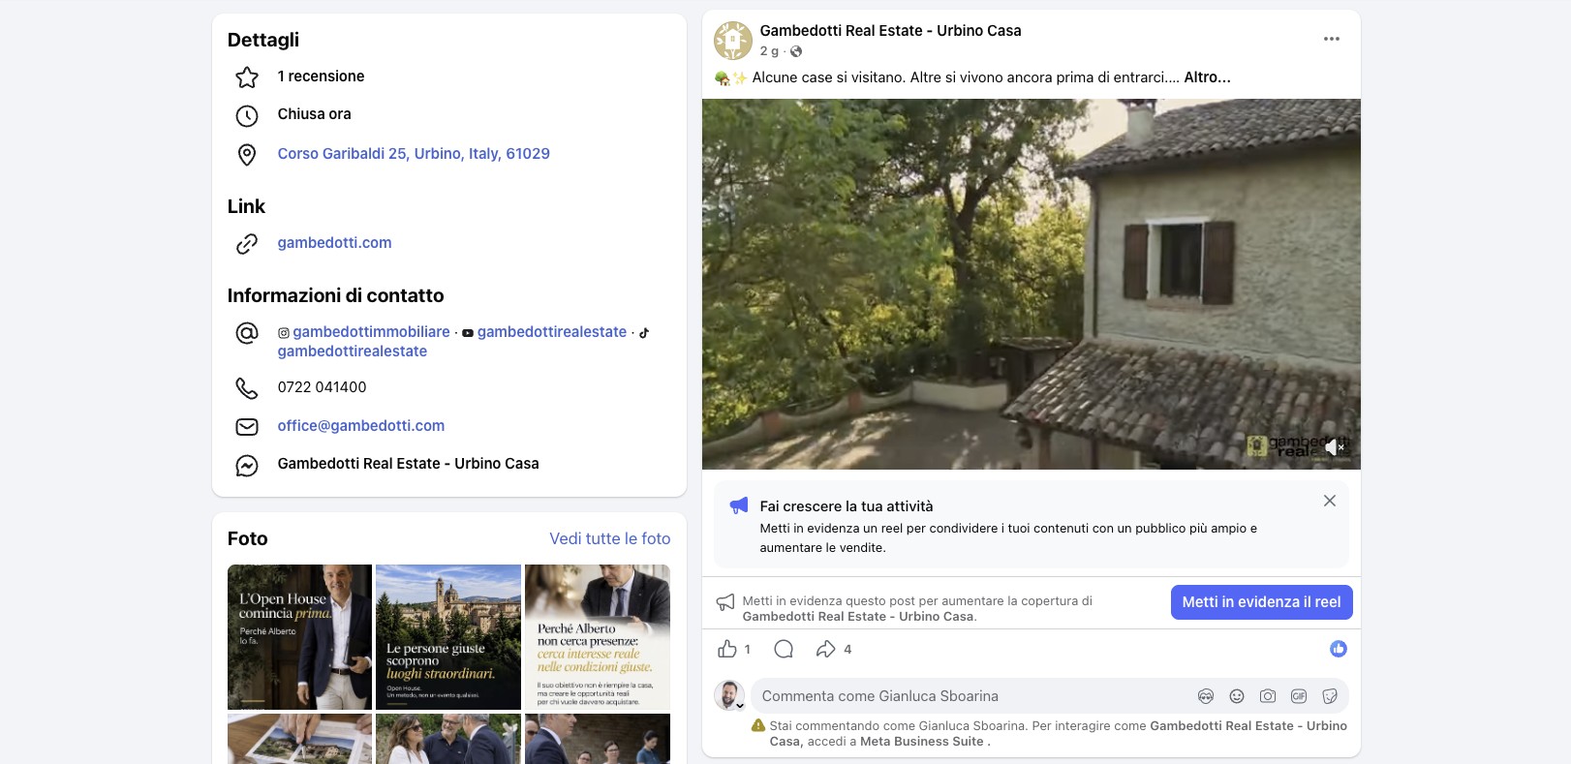Expand post text with Altro...
Image resolution: width=1571 pixels, height=764 pixels.
click(x=1208, y=77)
